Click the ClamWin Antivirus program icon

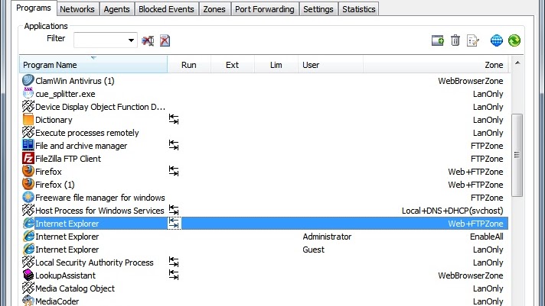click(28, 80)
